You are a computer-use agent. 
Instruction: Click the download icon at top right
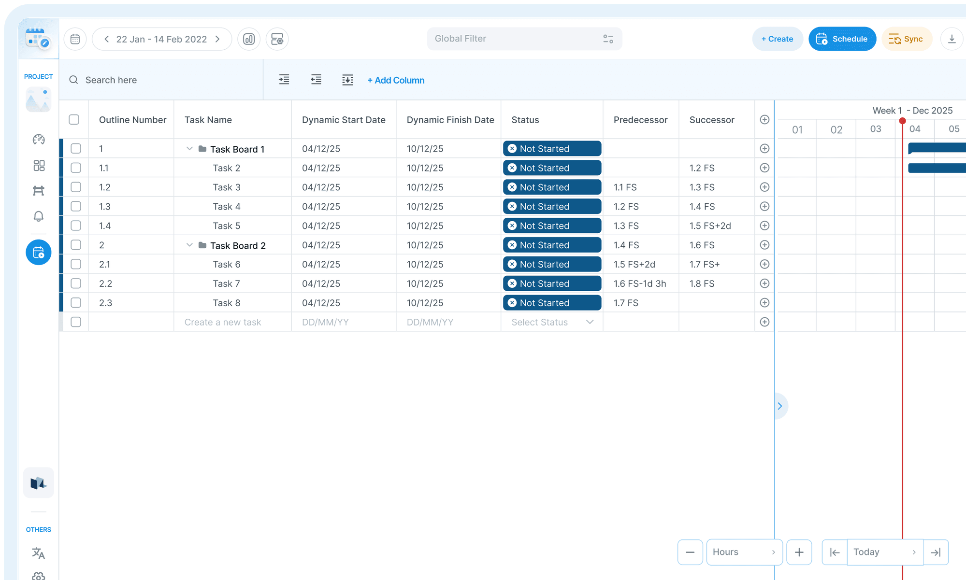click(x=952, y=39)
